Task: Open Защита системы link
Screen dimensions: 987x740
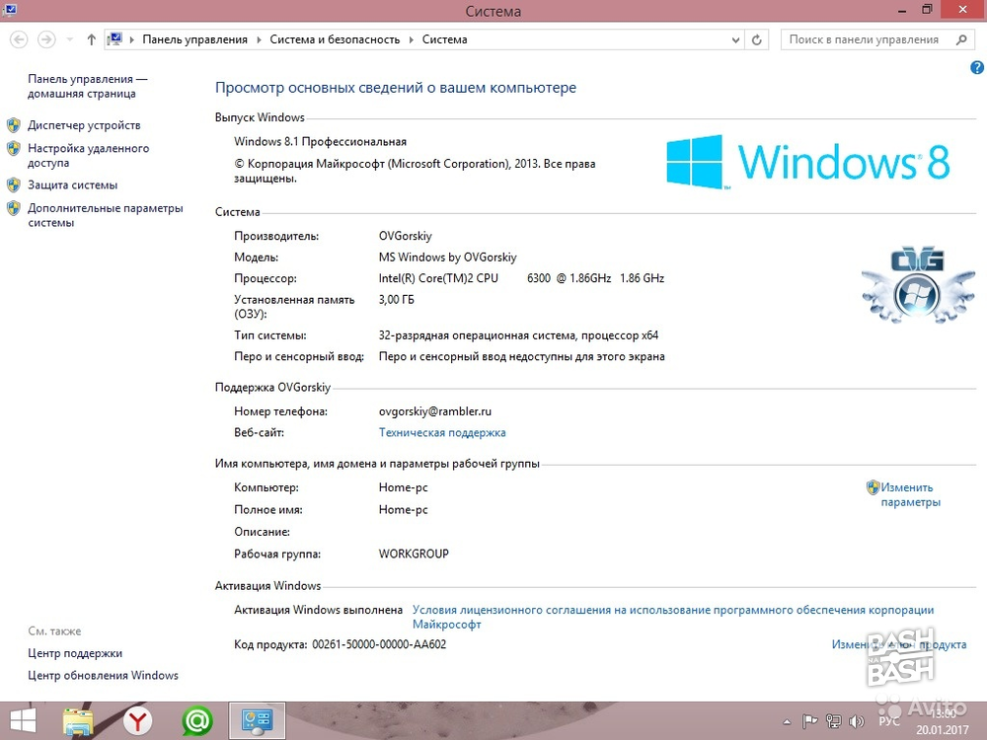Action: click(72, 185)
